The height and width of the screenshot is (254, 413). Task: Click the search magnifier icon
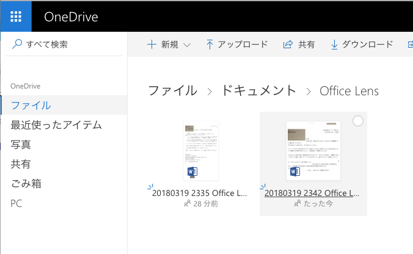pos(17,44)
